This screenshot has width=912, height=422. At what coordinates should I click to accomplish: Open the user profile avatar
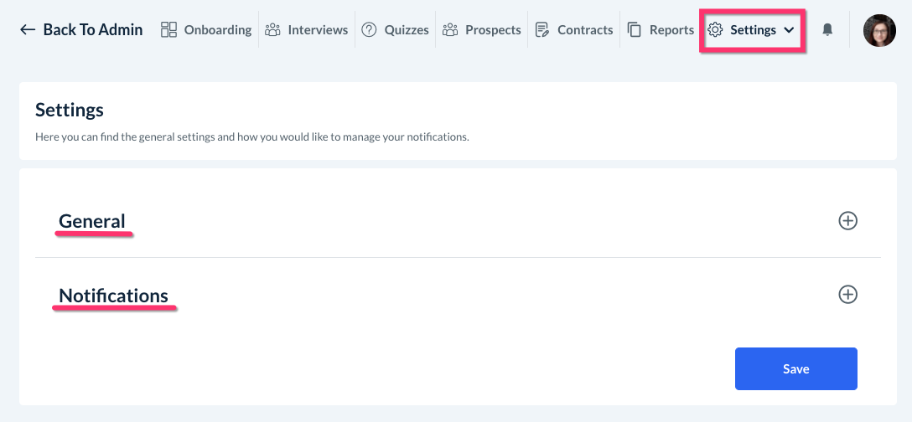pos(879,30)
